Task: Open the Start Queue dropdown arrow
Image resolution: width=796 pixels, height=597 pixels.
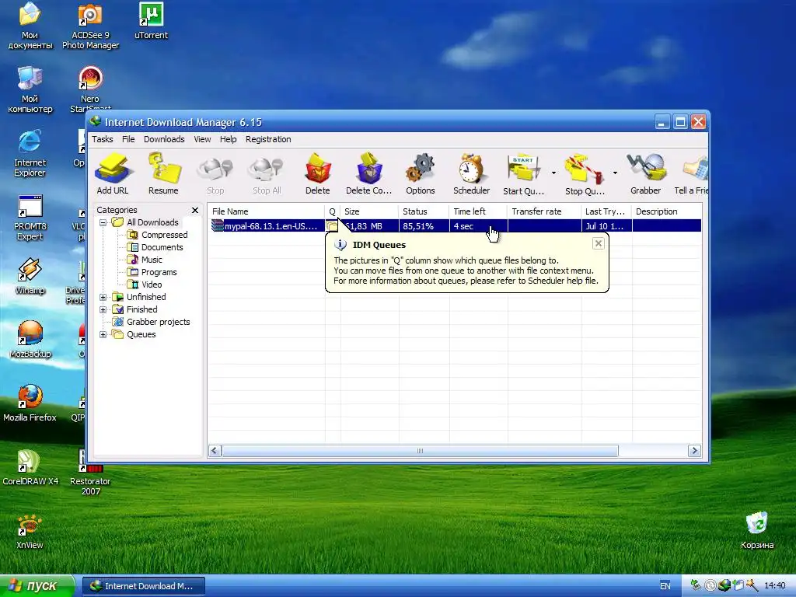Action: pos(553,173)
